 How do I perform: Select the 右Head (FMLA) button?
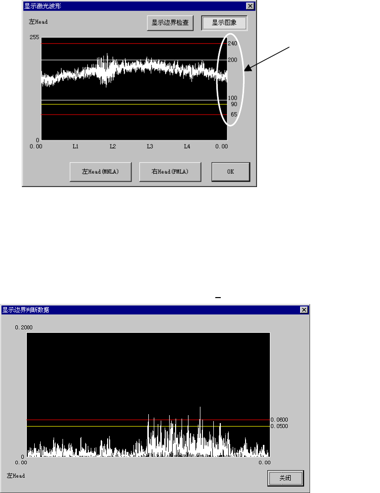coord(170,172)
